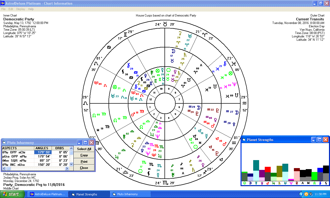Click the Venus symbol in Planet Strengths
330x198 pixels.
[262, 183]
